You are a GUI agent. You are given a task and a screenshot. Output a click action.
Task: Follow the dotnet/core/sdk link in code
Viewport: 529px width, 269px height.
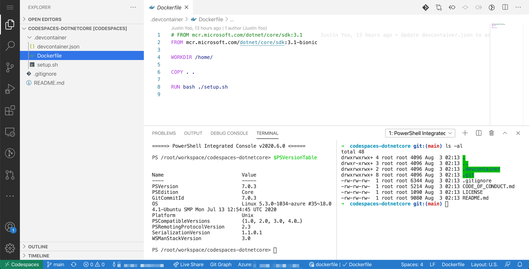tap(262, 42)
